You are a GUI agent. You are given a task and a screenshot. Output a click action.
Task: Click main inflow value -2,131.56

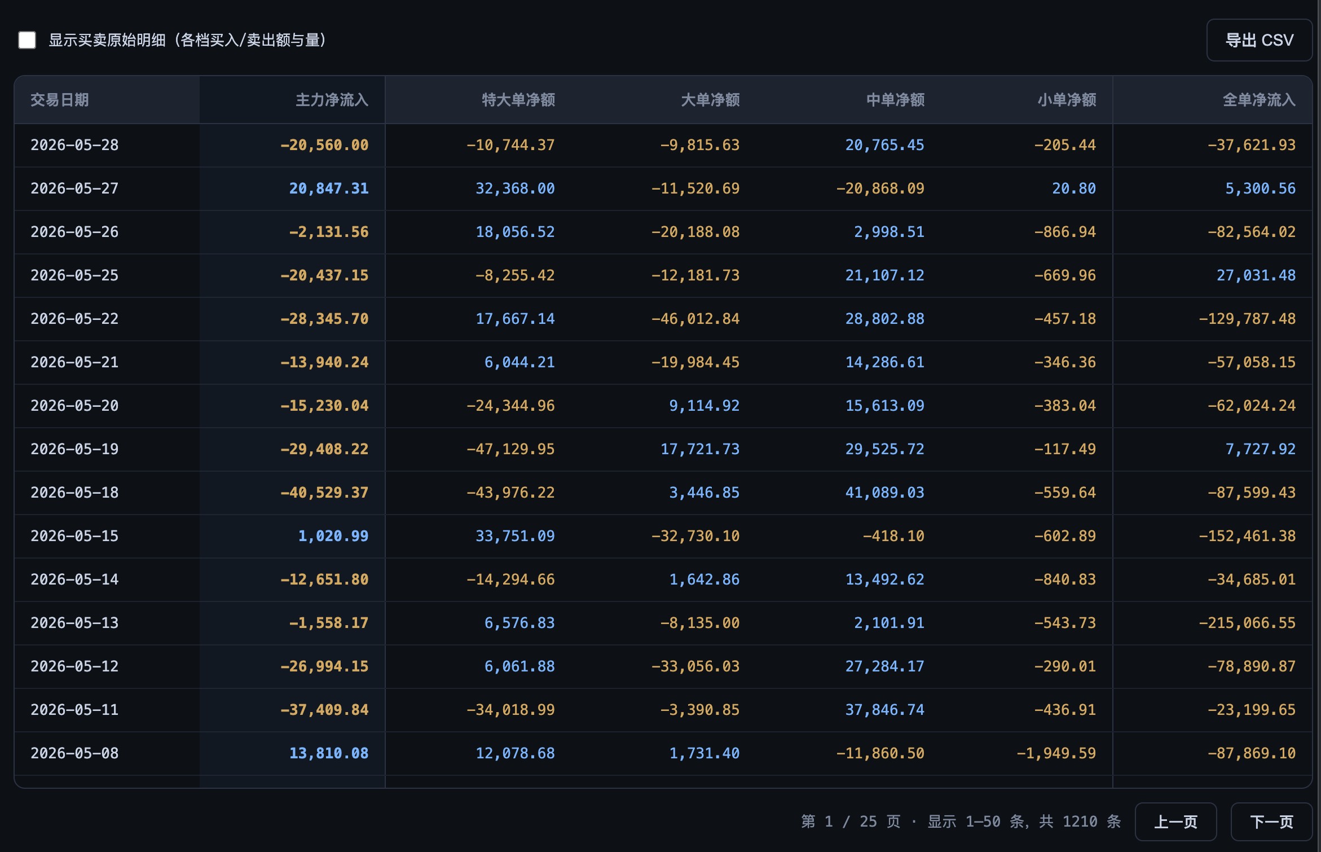[329, 232]
